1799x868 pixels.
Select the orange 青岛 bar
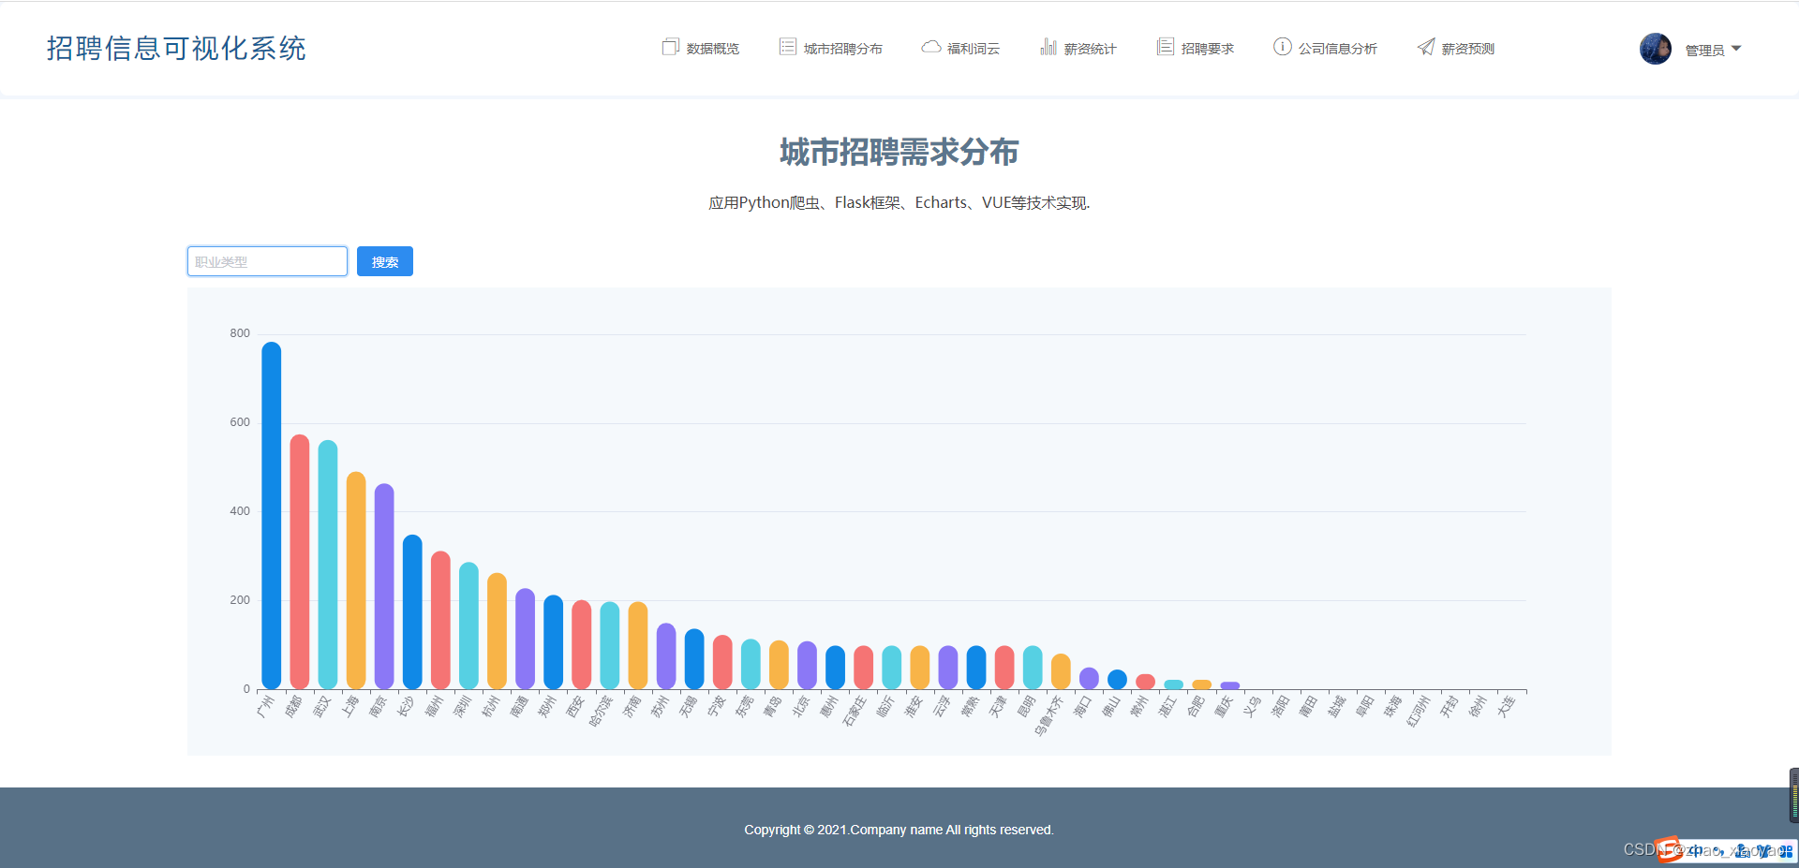point(779,665)
